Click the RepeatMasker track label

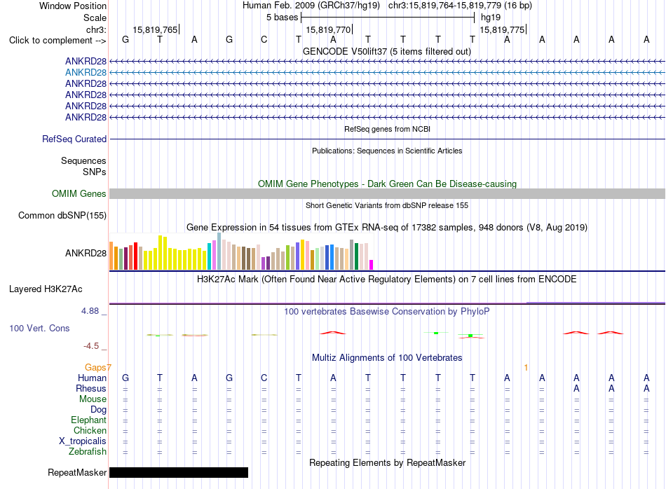click(77, 472)
